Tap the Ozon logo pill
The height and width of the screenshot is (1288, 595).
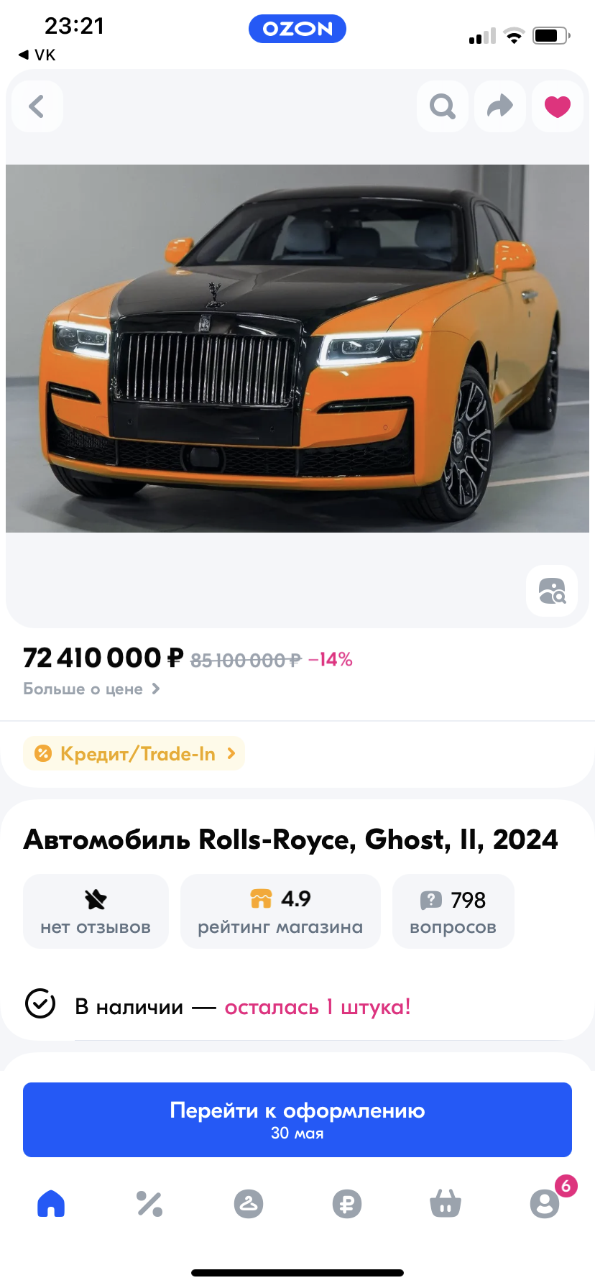click(x=297, y=29)
